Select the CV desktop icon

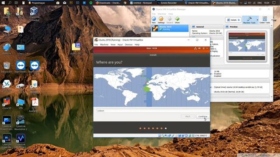tap(21, 31)
